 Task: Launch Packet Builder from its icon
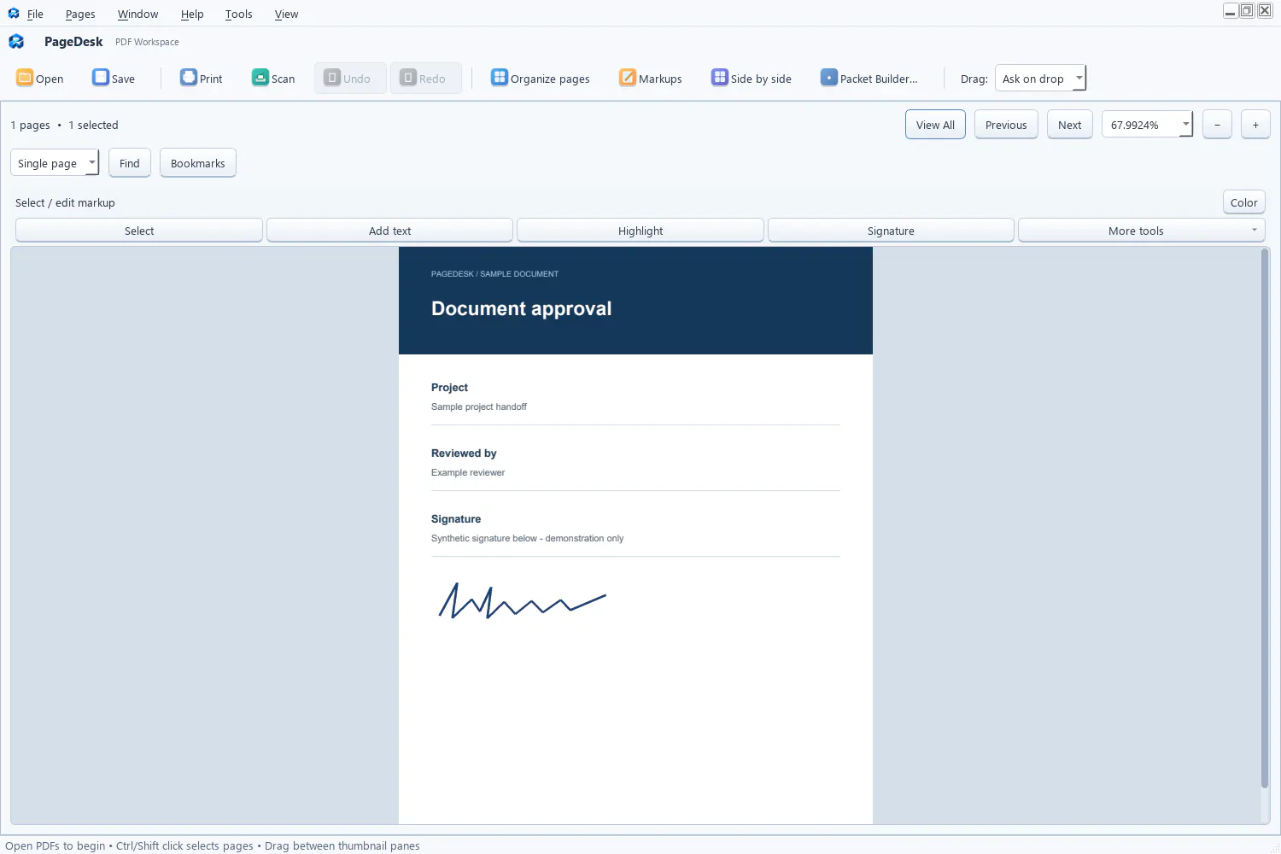829,78
